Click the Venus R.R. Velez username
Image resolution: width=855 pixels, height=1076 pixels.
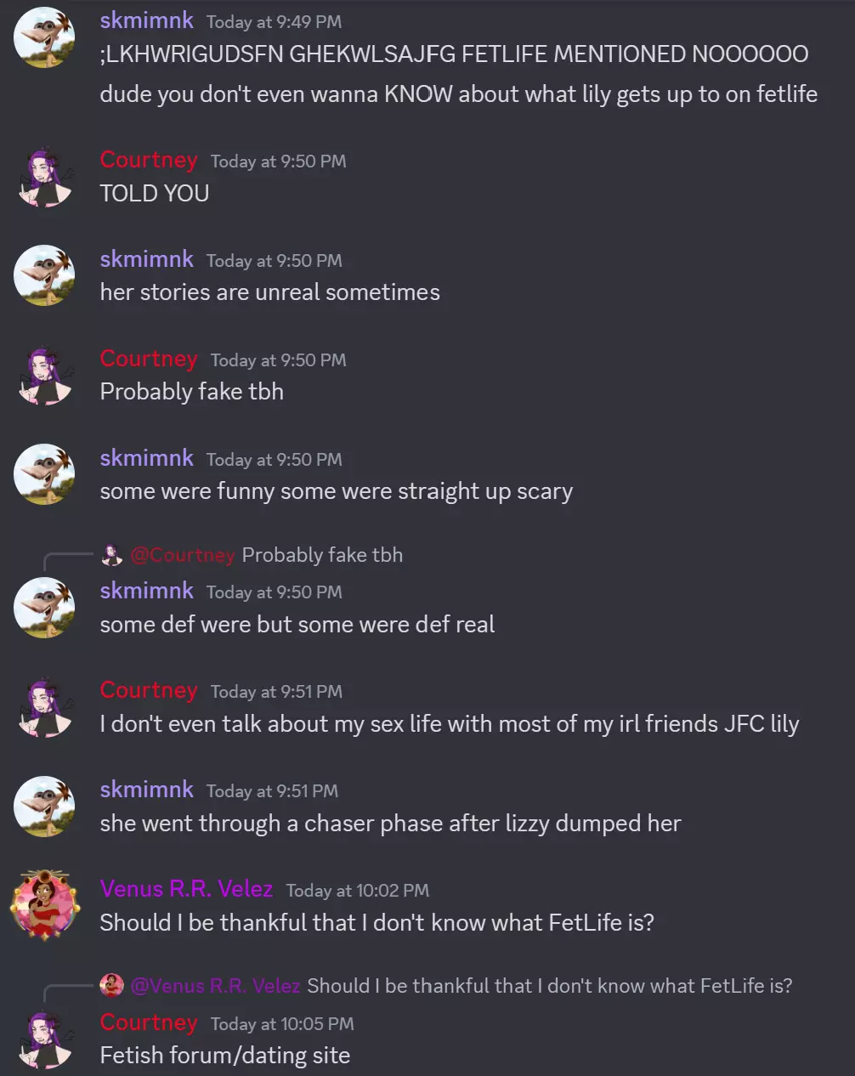186,889
